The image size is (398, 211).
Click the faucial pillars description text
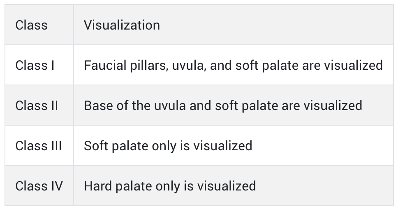click(x=233, y=65)
